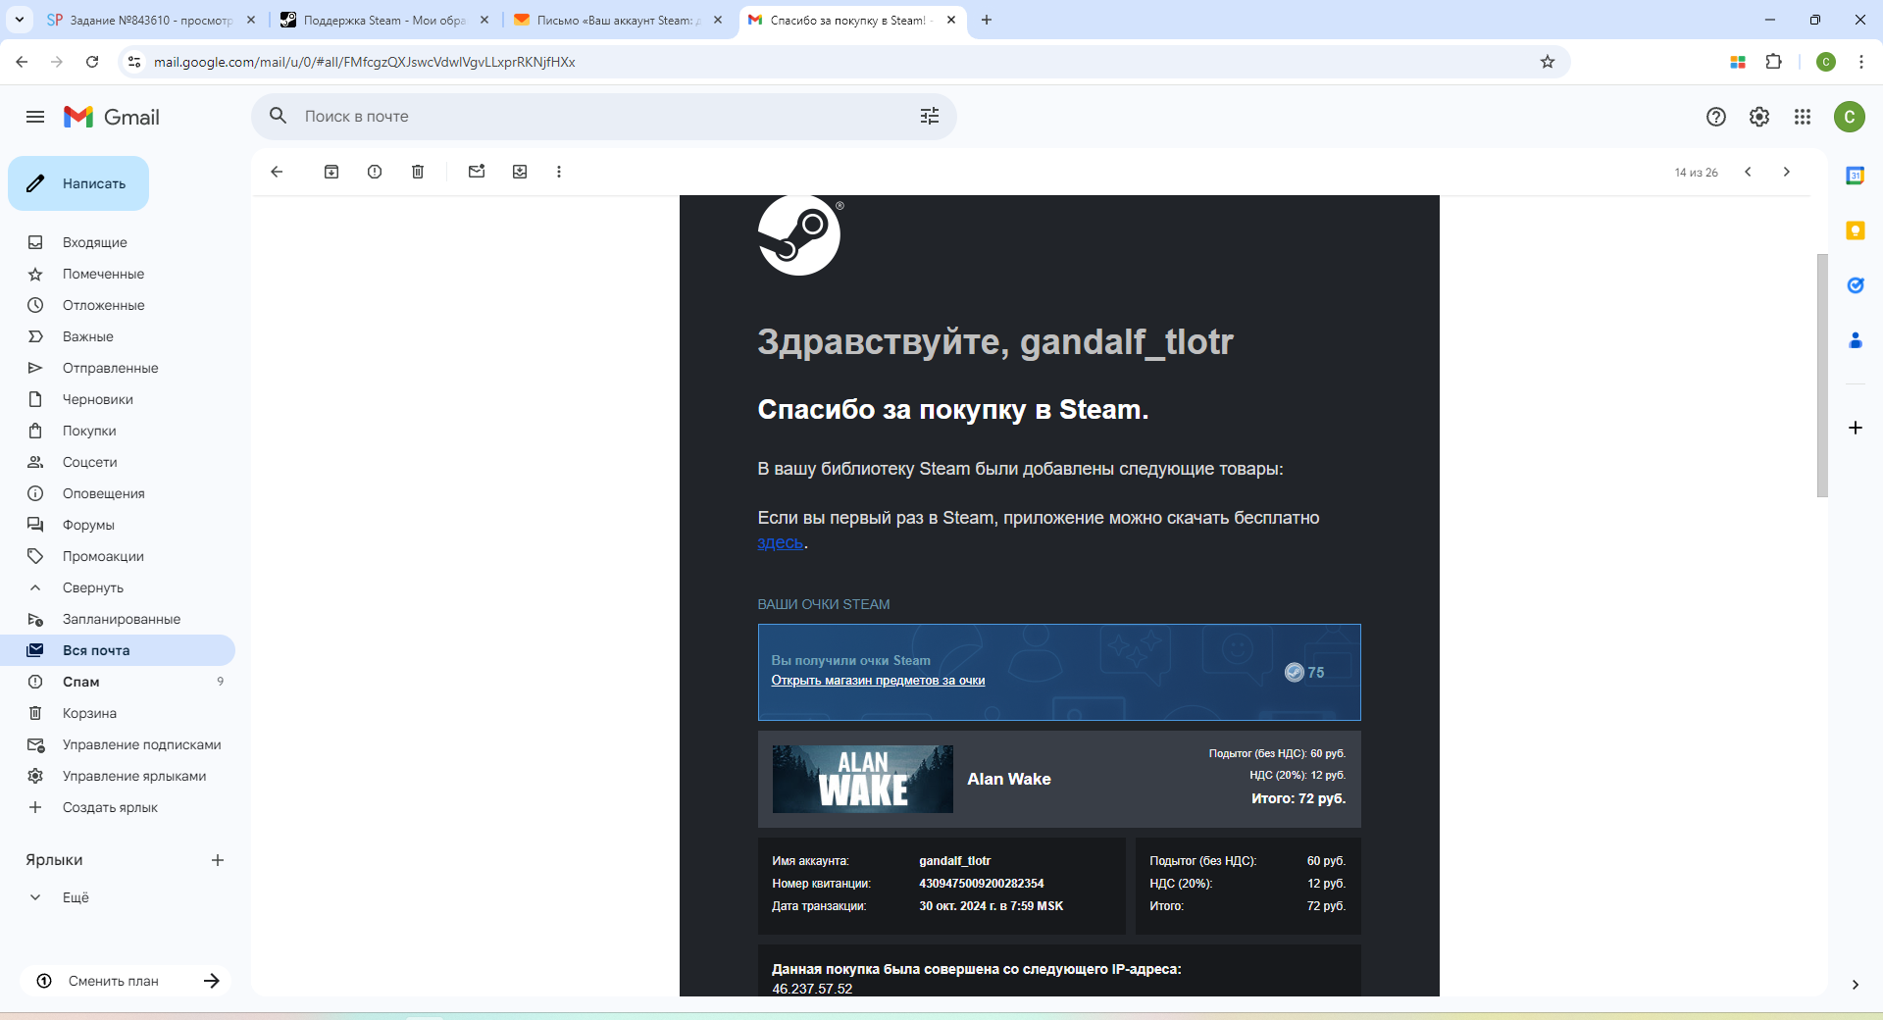
Task: Open Управление ярлыками
Action: pyautogui.click(x=118, y=776)
